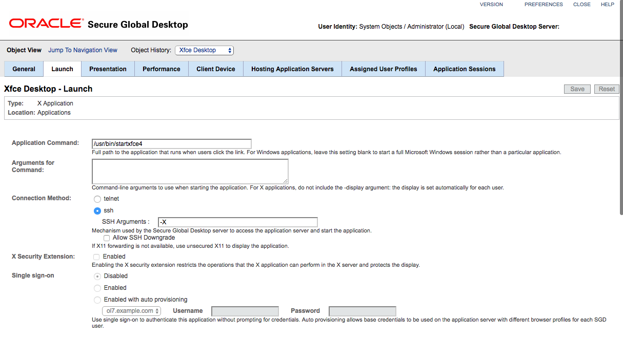Viewport: 623px width, 340px height.
Task: Click the CLOSE link in header
Action: pos(582,5)
